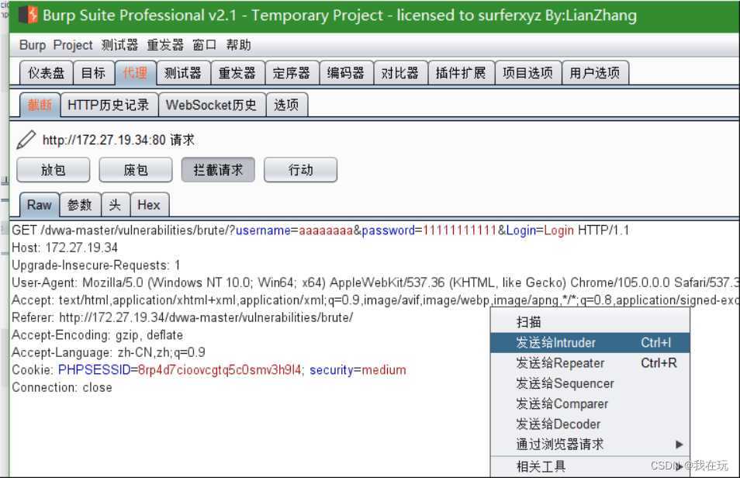Open the 编码器 tab
740x478 pixels.
coord(346,73)
